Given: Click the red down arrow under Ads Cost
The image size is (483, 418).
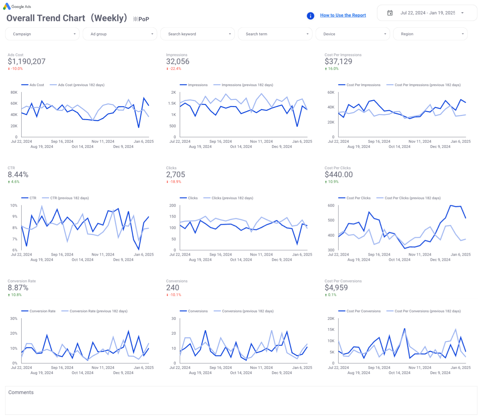Looking at the screenshot, I should pos(9,69).
